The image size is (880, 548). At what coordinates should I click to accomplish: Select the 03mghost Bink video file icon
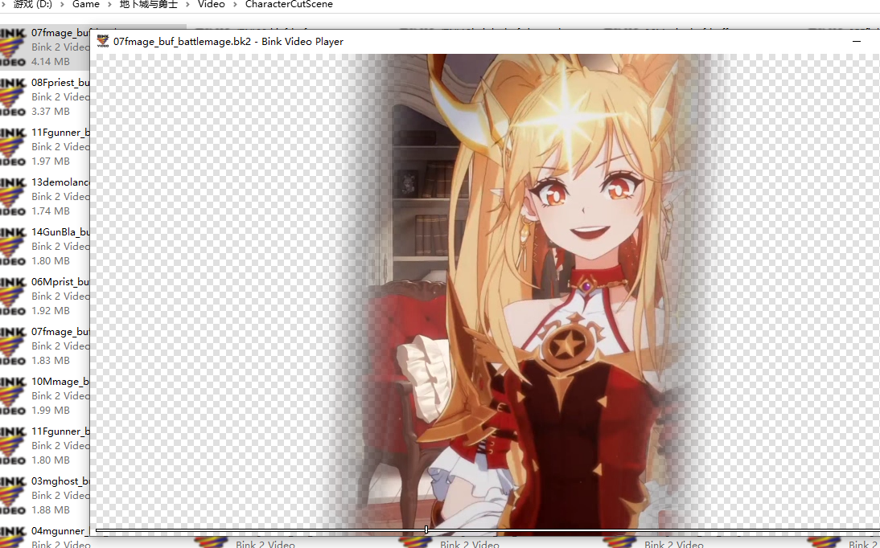pyautogui.click(x=13, y=495)
